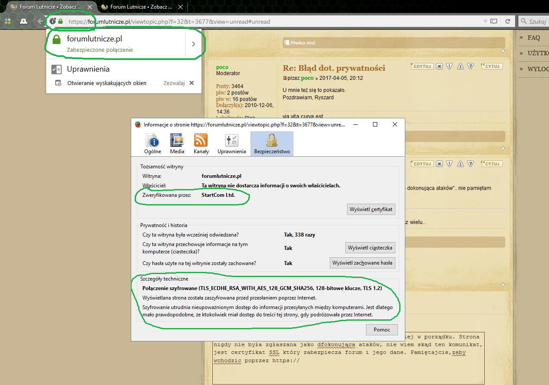Click the report post exclamation icon on poco's post
This screenshot has width=549, height=385.
point(449,66)
